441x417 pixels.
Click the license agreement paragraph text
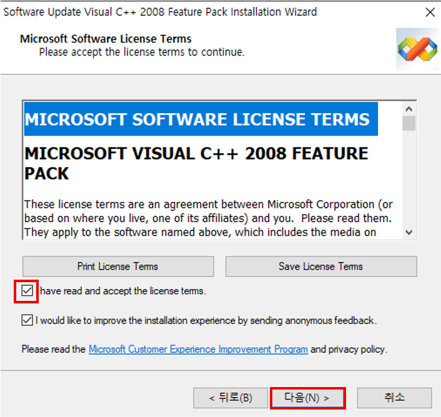click(208, 218)
